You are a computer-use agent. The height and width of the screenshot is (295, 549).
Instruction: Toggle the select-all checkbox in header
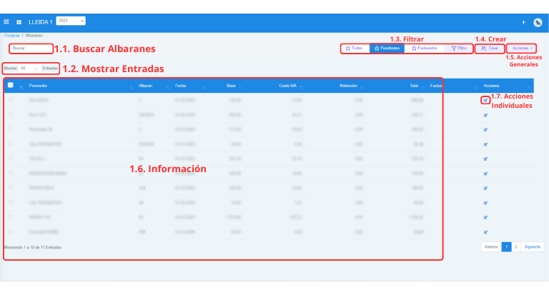coord(11,85)
